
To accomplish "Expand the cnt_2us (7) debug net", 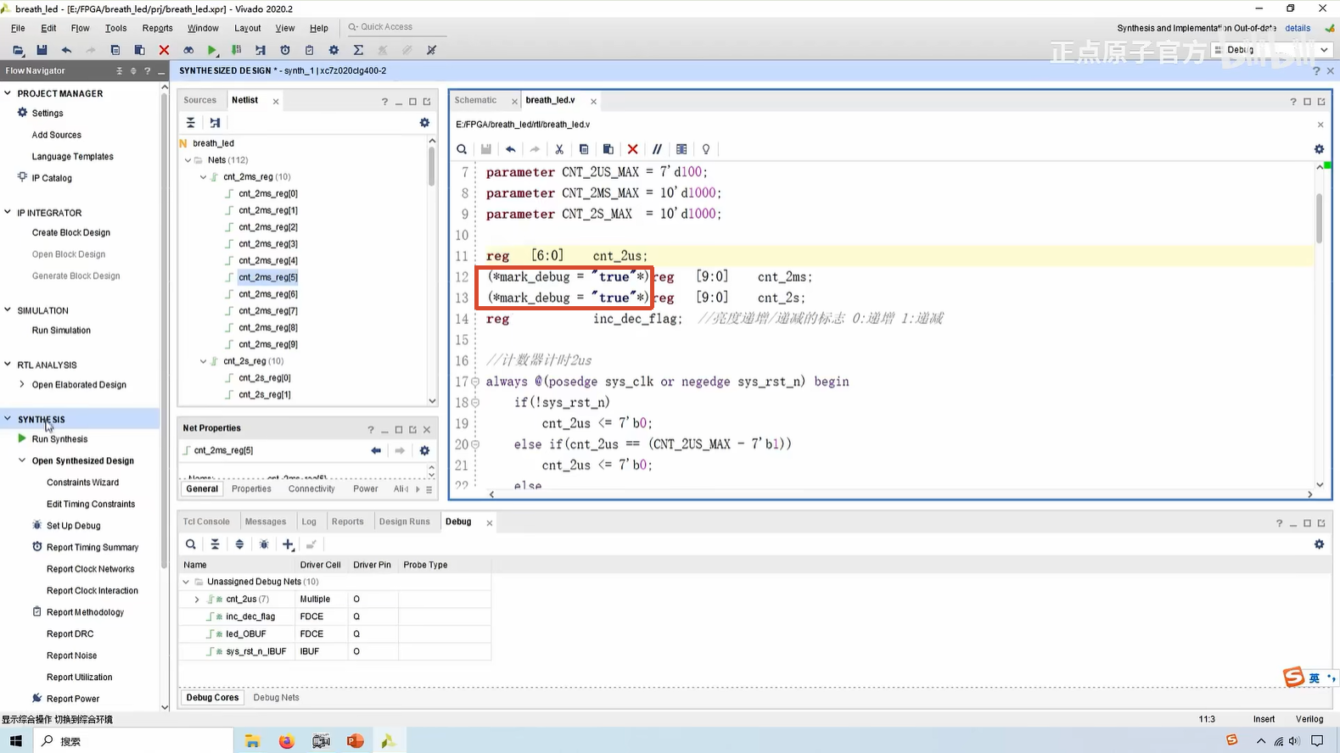I will (x=197, y=599).
